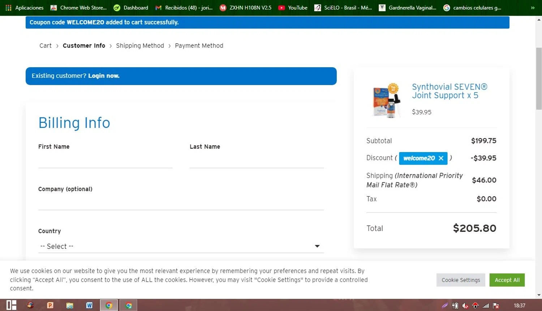Click the 18:37 system clock

(520, 306)
